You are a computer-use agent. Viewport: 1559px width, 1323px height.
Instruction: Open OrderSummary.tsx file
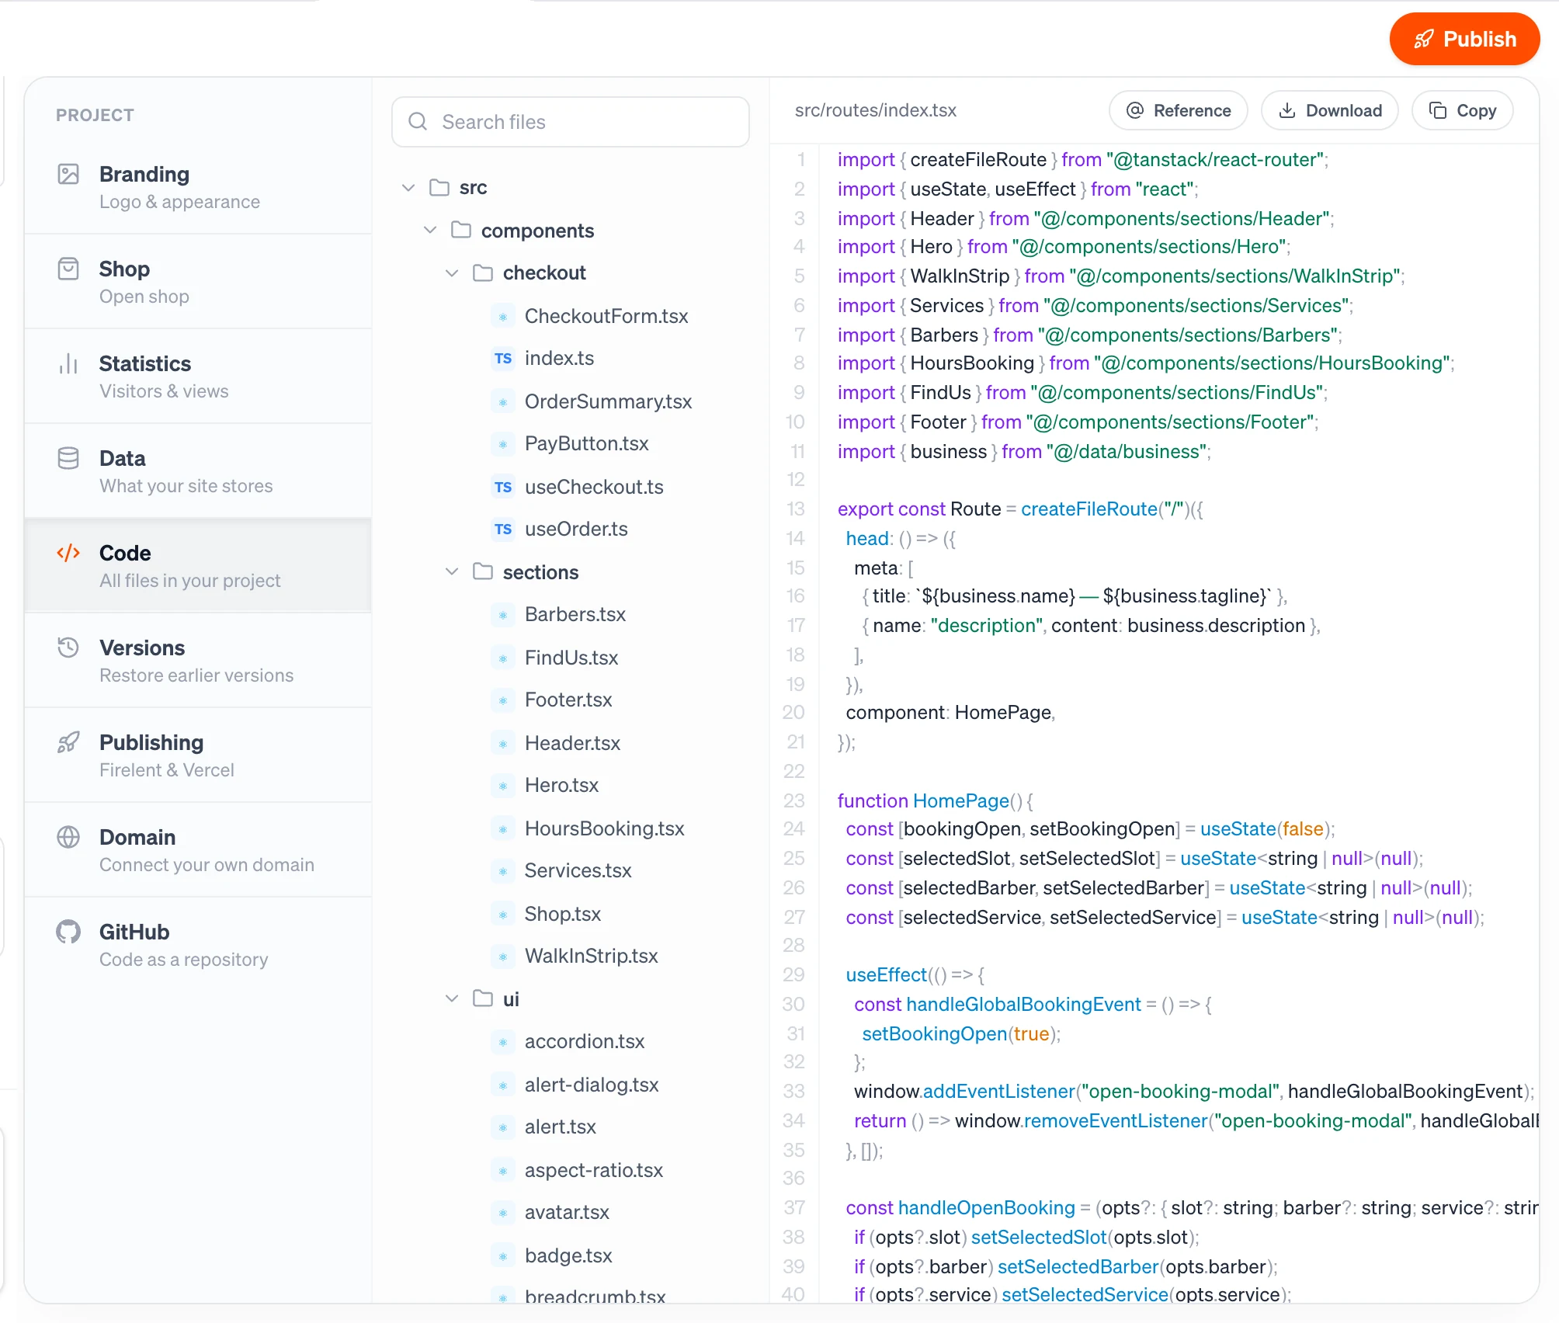click(608, 401)
